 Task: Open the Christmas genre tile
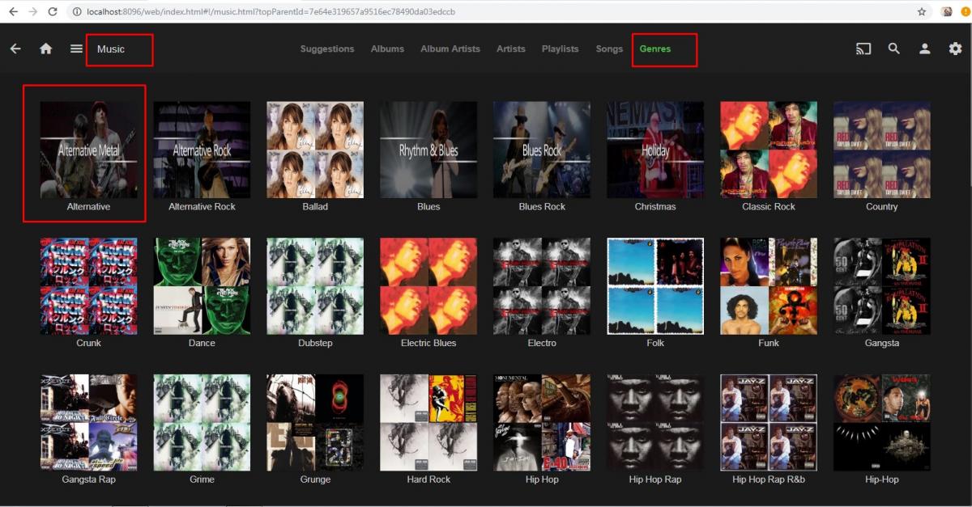pyautogui.click(x=654, y=150)
